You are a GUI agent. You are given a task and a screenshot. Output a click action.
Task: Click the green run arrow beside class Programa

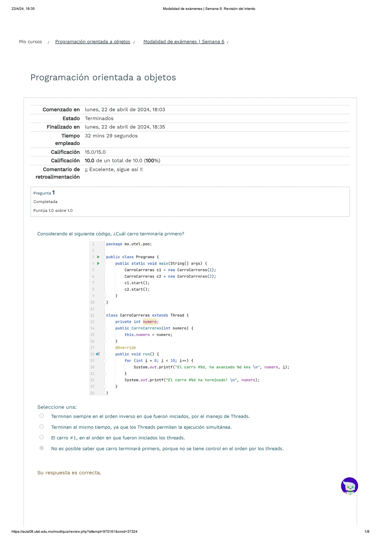click(x=98, y=257)
